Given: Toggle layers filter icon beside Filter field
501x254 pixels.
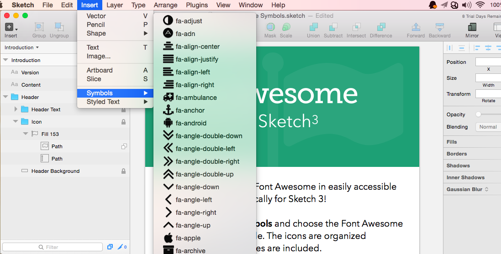Looking at the screenshot, I should click(110, 247).
